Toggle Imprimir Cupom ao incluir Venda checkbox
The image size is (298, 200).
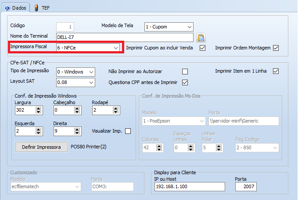[202, 48]
